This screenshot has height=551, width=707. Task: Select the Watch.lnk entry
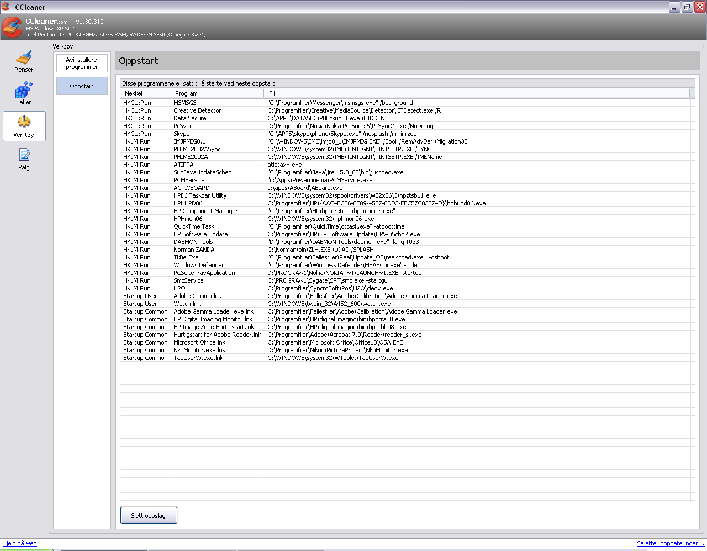(407, 304)
